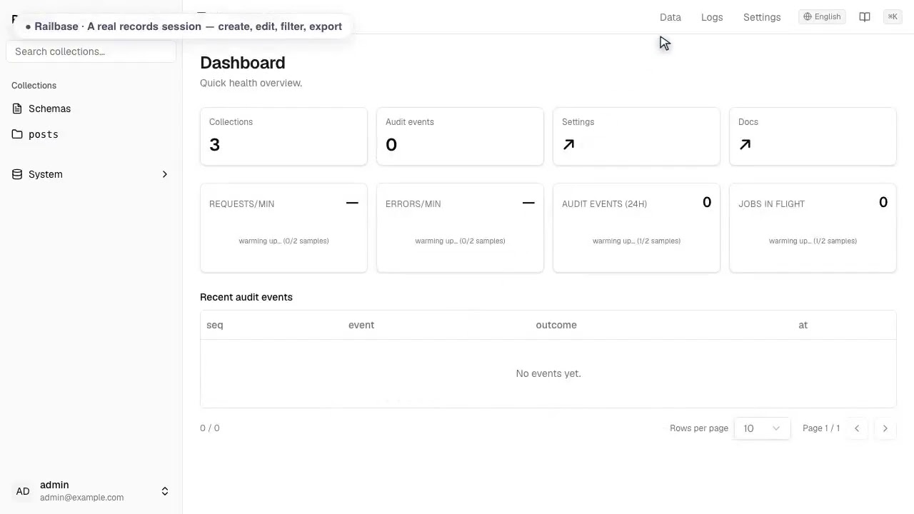Viewport: 914px width, 514px height.
Task: Select the System sidebar entry
Action: click(x=91, y=174)
